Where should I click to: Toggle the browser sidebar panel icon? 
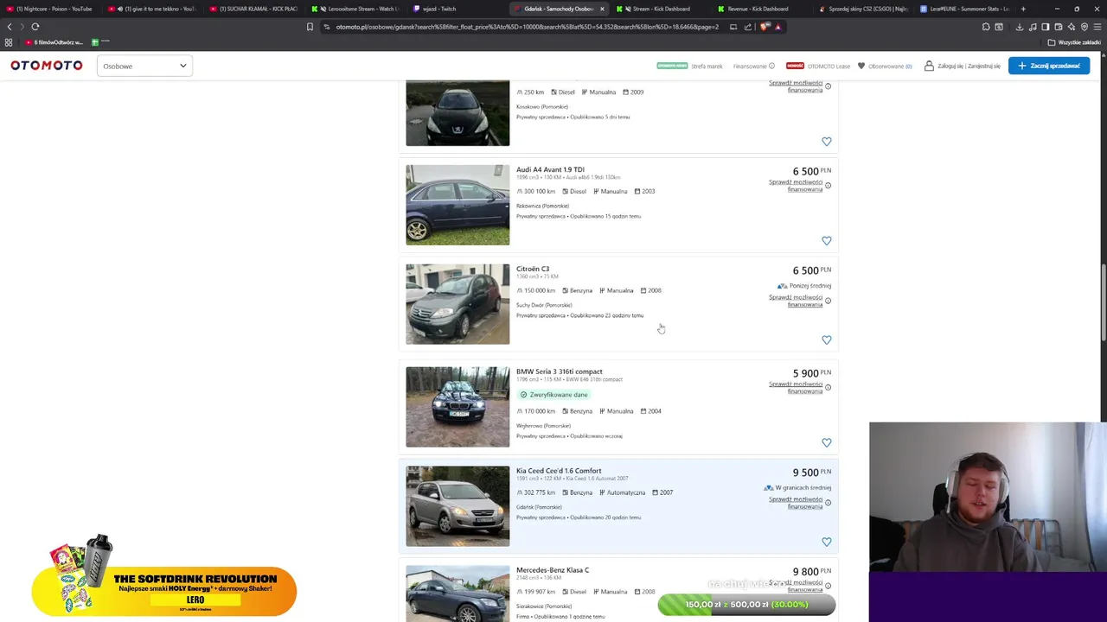[x=1045, y=27]
